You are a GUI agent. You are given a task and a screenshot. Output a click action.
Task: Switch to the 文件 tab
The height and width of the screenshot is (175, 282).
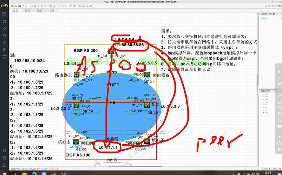click(x=52, y=11)
